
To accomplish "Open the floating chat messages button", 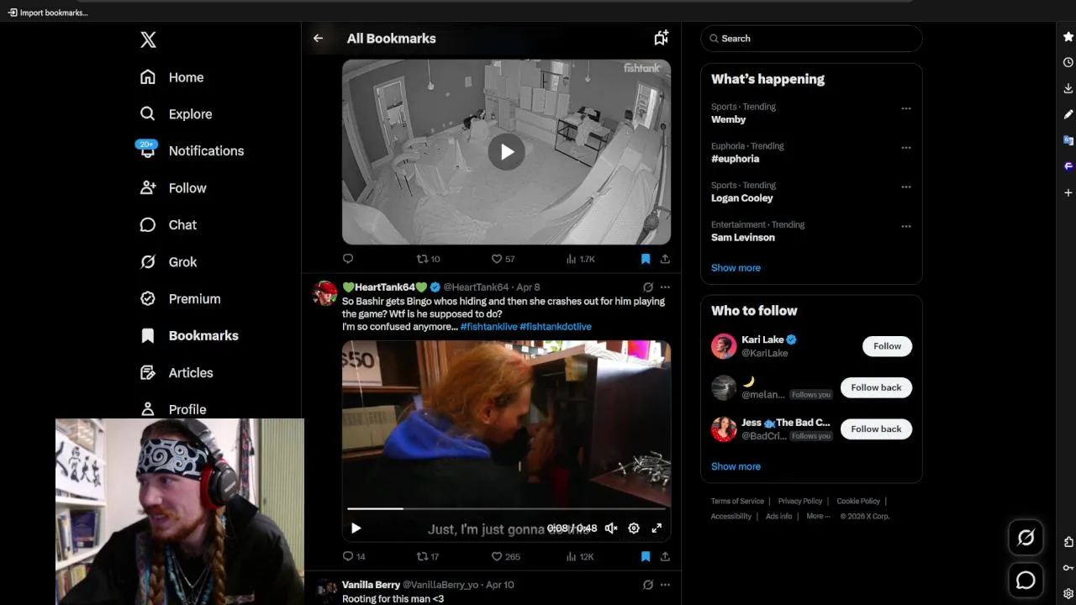I will [x=1026, y=580].
